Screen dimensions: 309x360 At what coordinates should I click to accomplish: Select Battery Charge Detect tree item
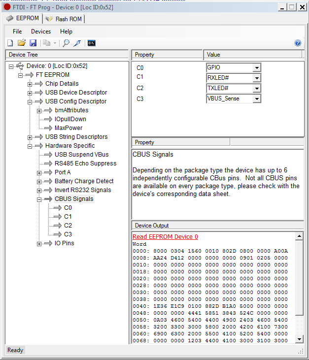coord(84,181)
